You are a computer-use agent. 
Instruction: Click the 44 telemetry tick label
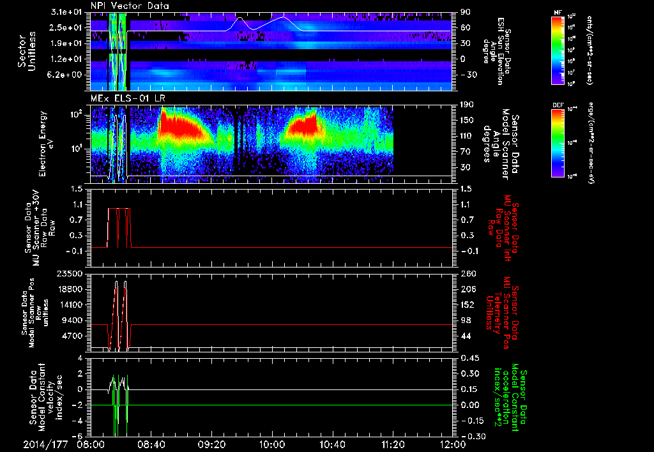465,336
